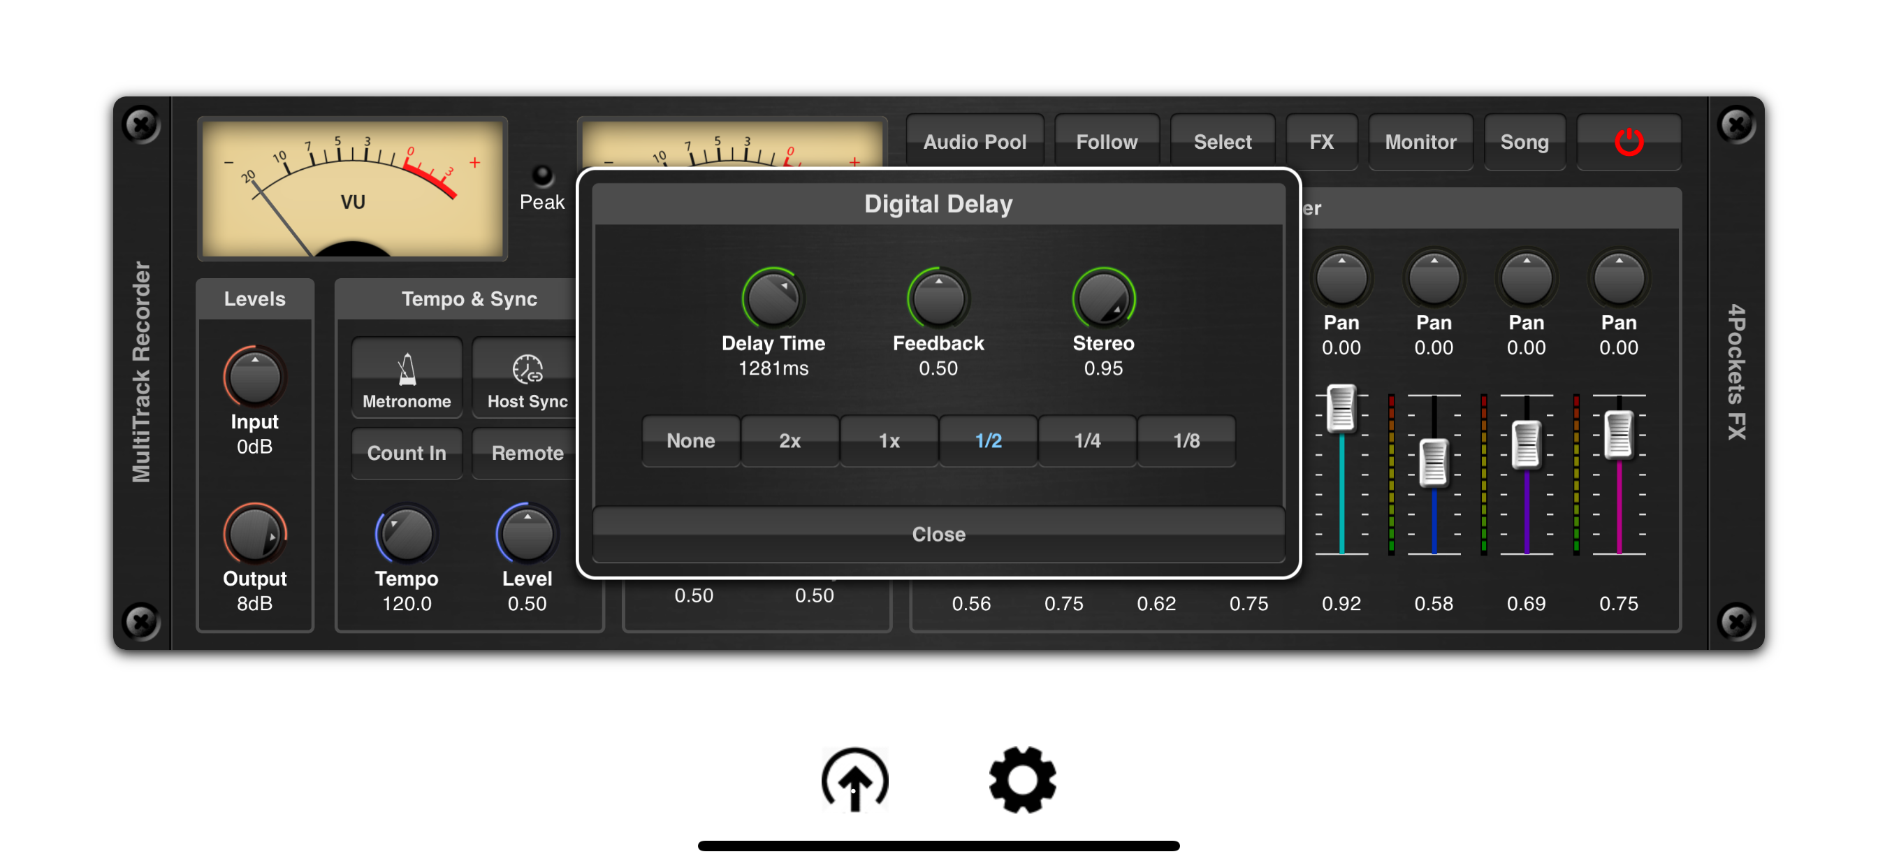Select the None delay sync option
This screenshot has width=1878, height=868.
(x=690, y=440)
